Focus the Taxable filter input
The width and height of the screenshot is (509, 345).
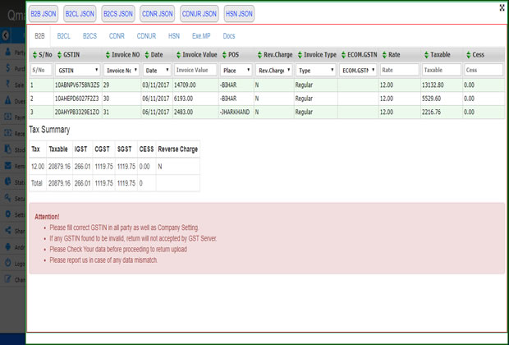(442, 70)
